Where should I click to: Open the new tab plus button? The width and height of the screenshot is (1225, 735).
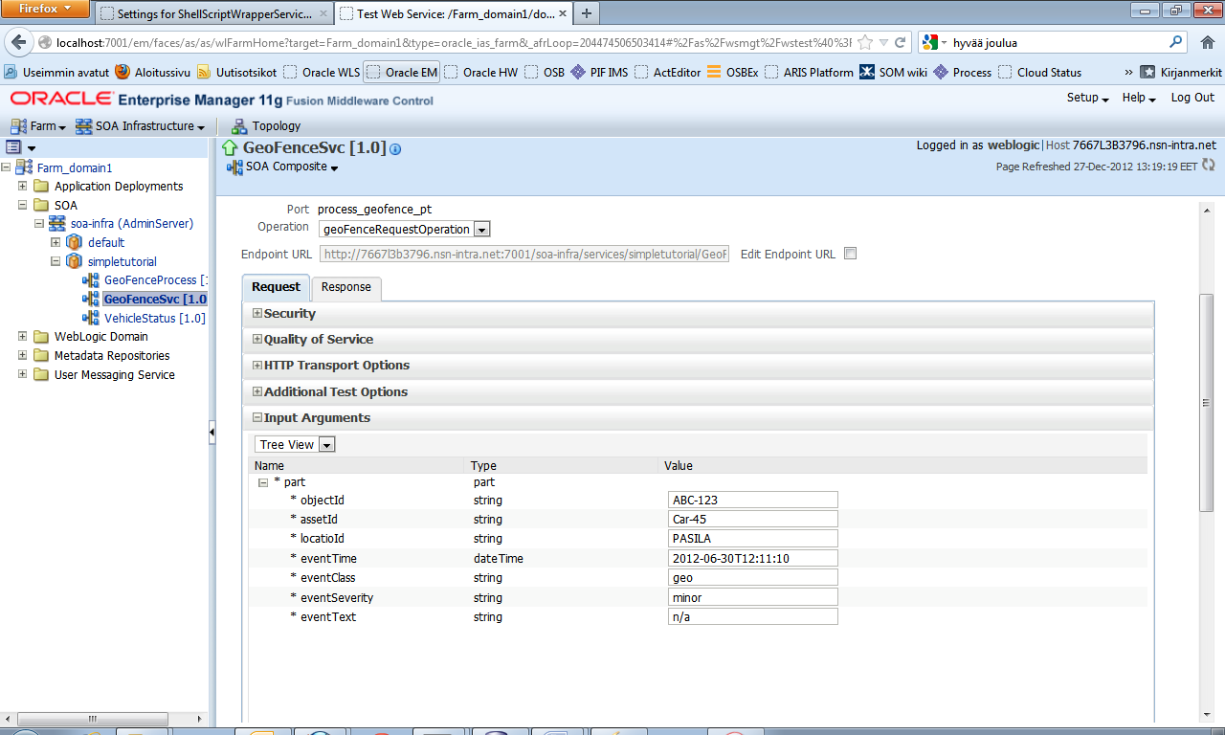(587, 13)
